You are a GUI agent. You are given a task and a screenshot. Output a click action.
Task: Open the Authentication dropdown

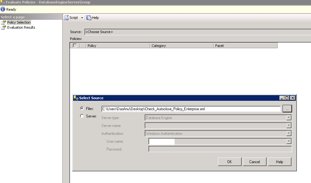(x=289, y=134)
